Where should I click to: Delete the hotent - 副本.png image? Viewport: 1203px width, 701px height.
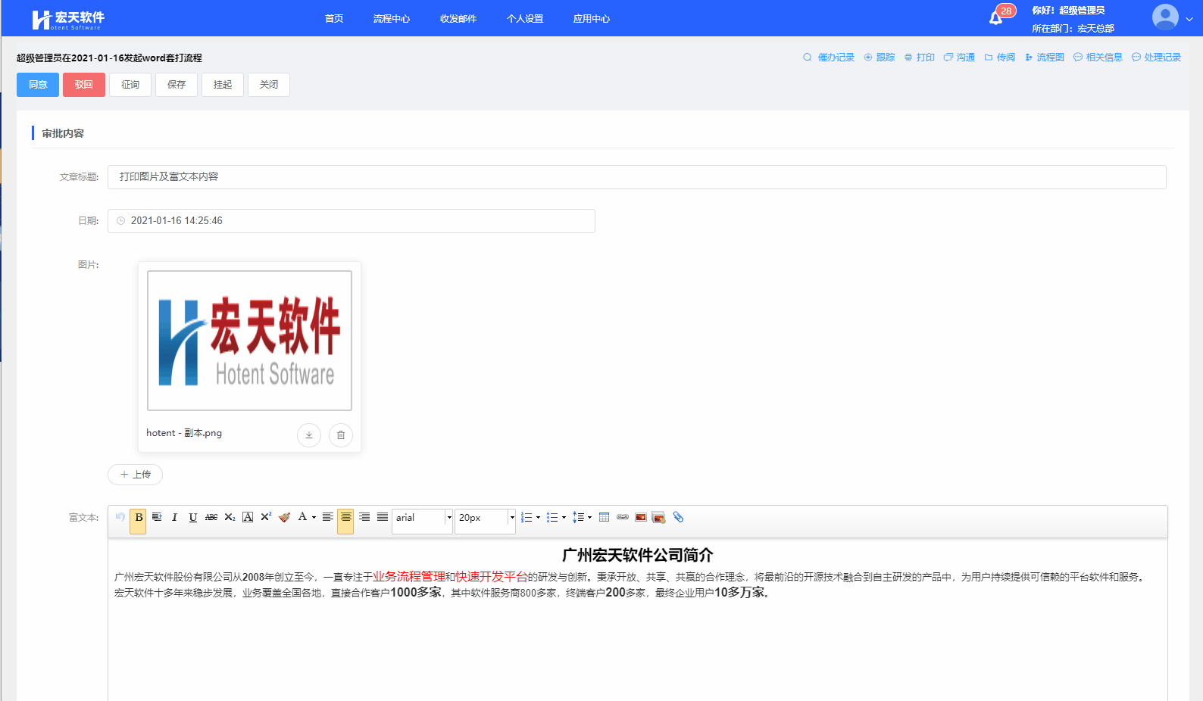point(341,435)
